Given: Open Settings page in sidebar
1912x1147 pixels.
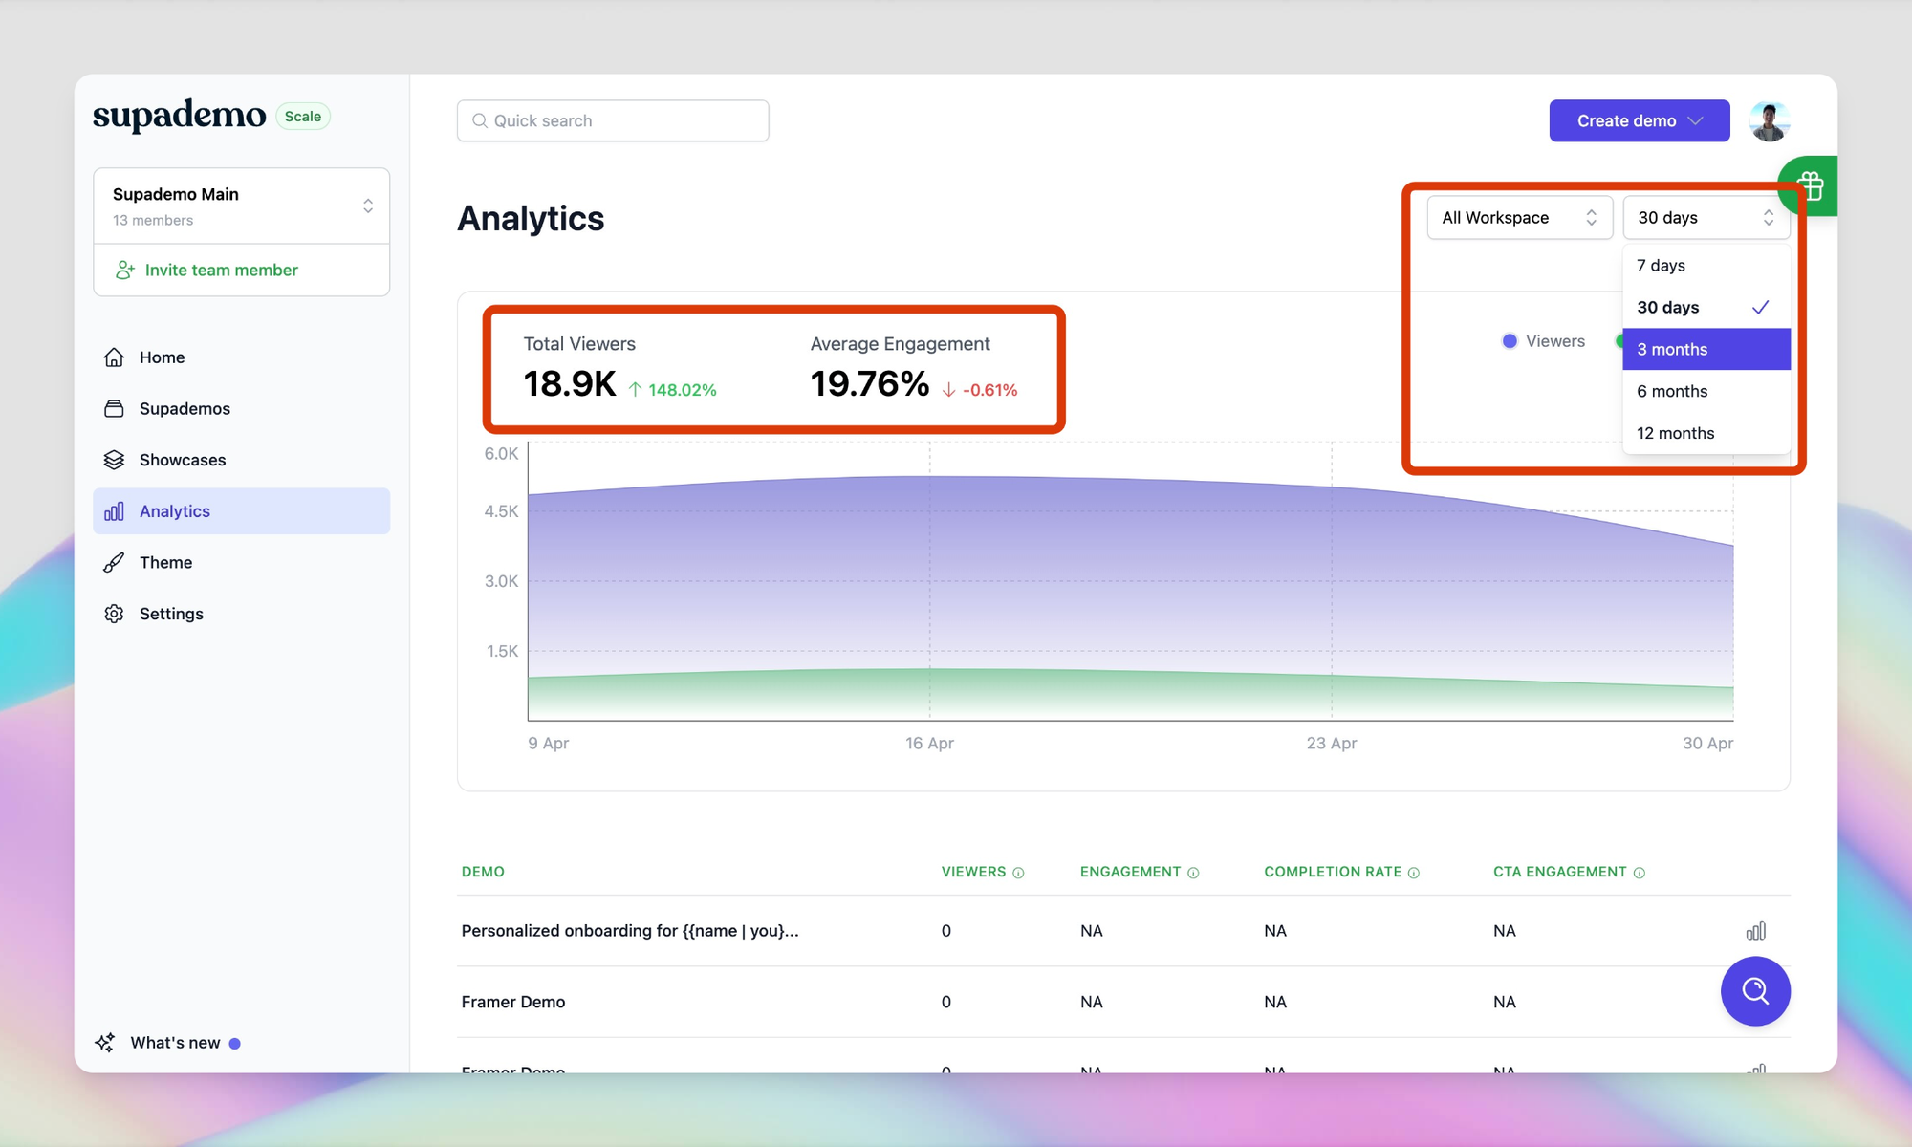Looking at the screenshot, I should tap(241, 614).
